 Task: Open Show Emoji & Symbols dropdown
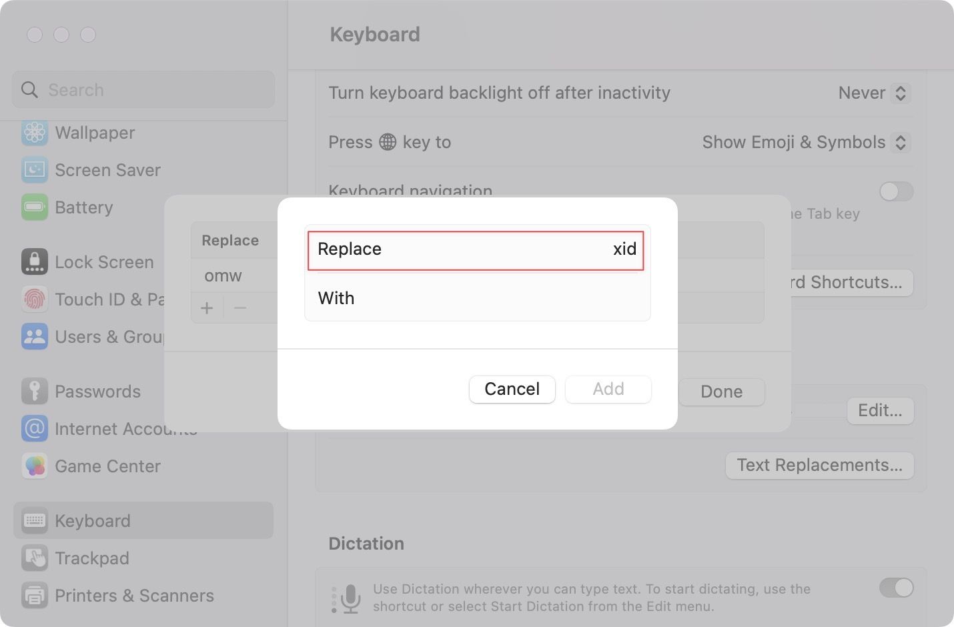(x=806, y=143)
